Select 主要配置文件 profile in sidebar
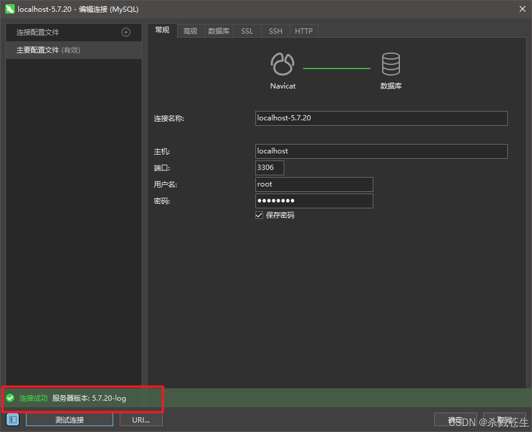The width and height of the screenshot is (532, 432). pos(74,50)
